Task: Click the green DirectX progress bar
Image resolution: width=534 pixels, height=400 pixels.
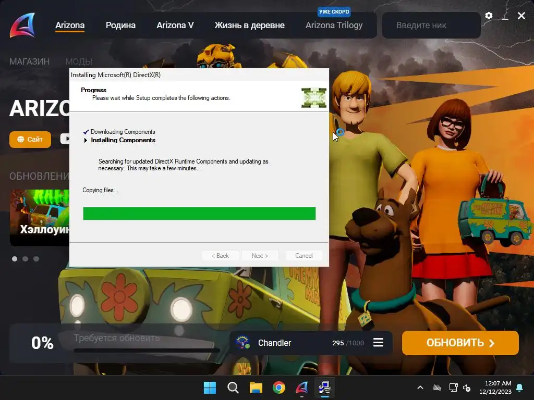Action: point(199,214)
